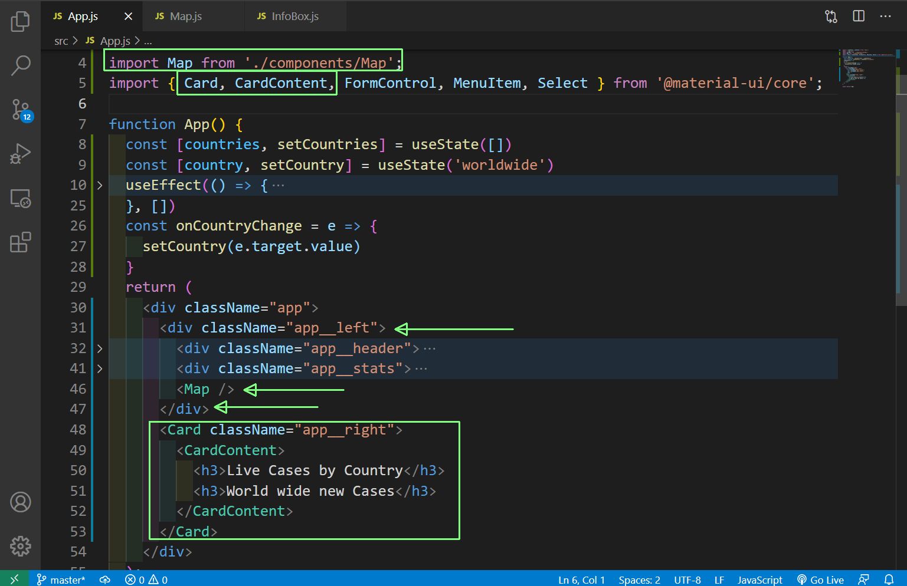Viewport: 907px width, 586px height.
Task: Click the master* branch indicator
Action: [61, 580]
